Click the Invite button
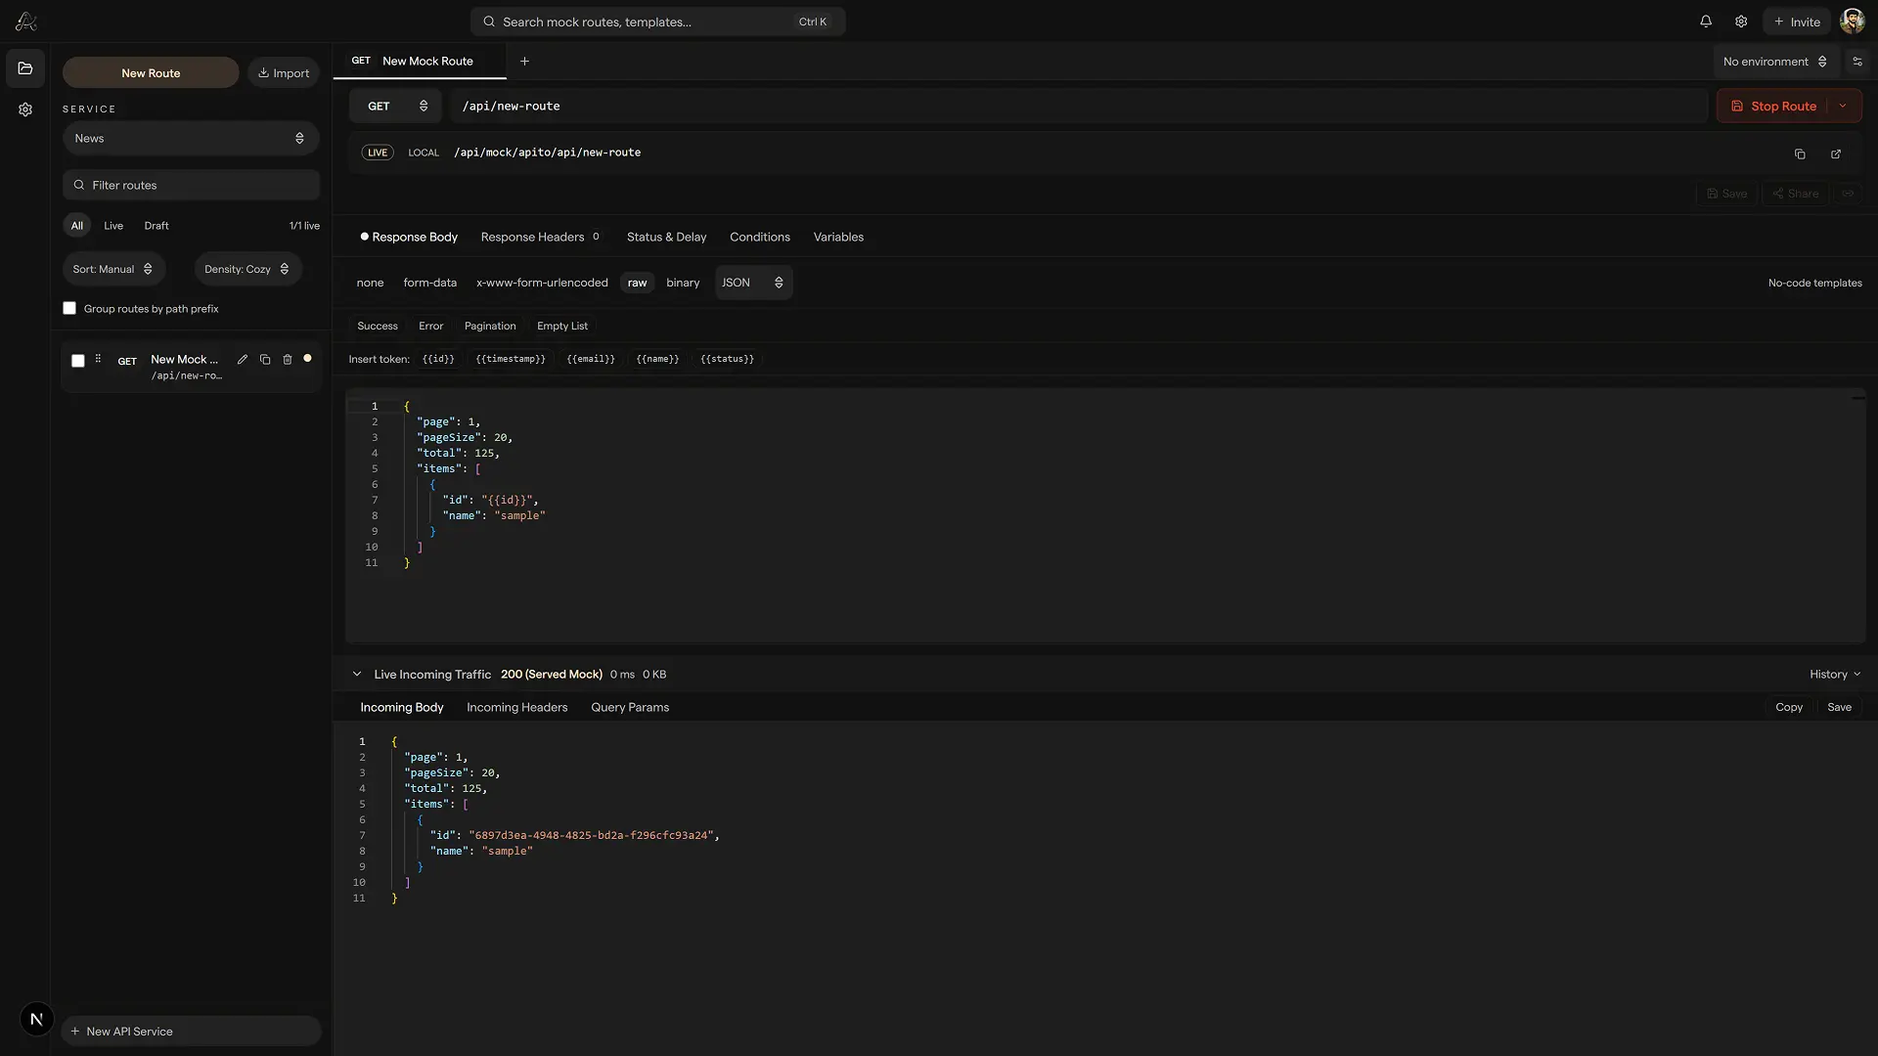Screen dimensions: 1878x1056 (x=1797, y=22)
